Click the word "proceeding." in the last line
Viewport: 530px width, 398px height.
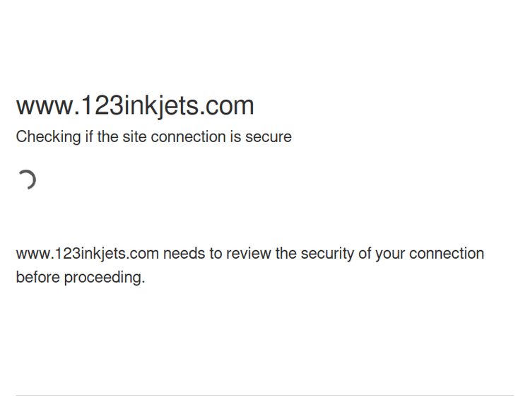tap(105, 277)
